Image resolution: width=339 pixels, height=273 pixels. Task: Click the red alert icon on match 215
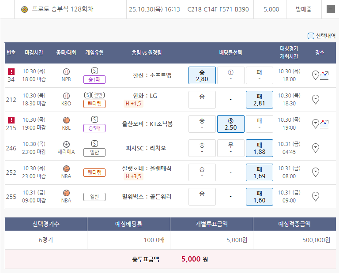pyautogui.click(x=11, y=120)
